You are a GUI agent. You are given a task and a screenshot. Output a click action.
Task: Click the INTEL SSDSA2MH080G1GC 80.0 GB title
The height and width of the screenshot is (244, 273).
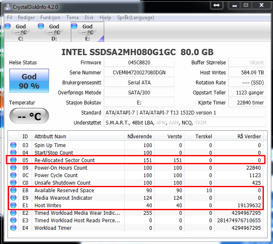pos(138,52)
